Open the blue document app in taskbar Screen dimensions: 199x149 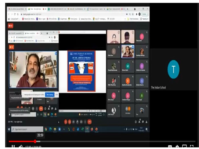coord(59,129)
